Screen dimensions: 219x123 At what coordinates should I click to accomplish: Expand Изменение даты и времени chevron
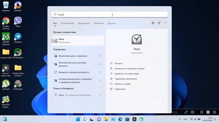100,56
